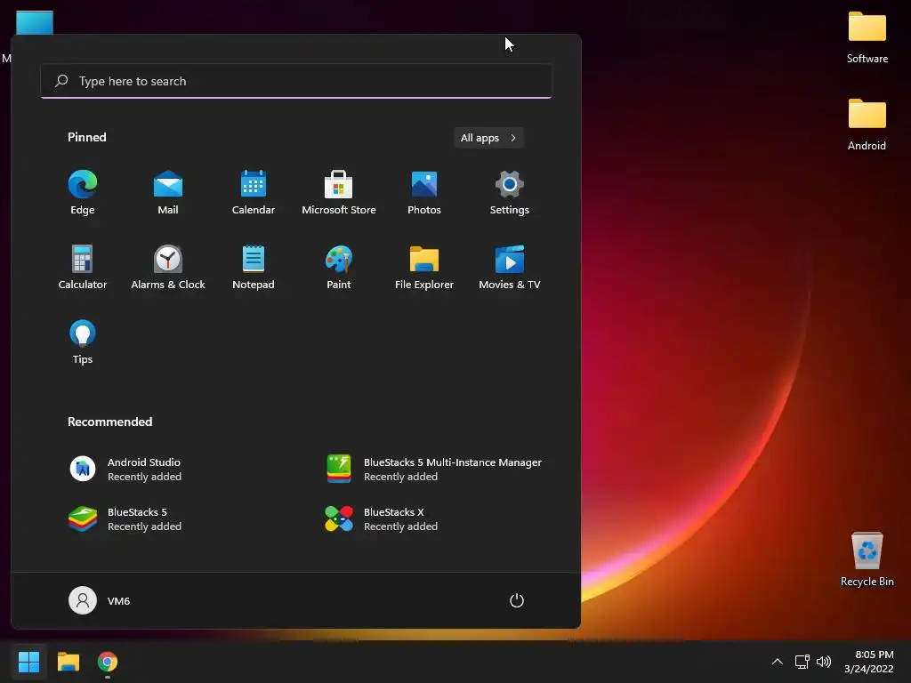
Task: Launch the Calculator app
Action: click(83, 267)
